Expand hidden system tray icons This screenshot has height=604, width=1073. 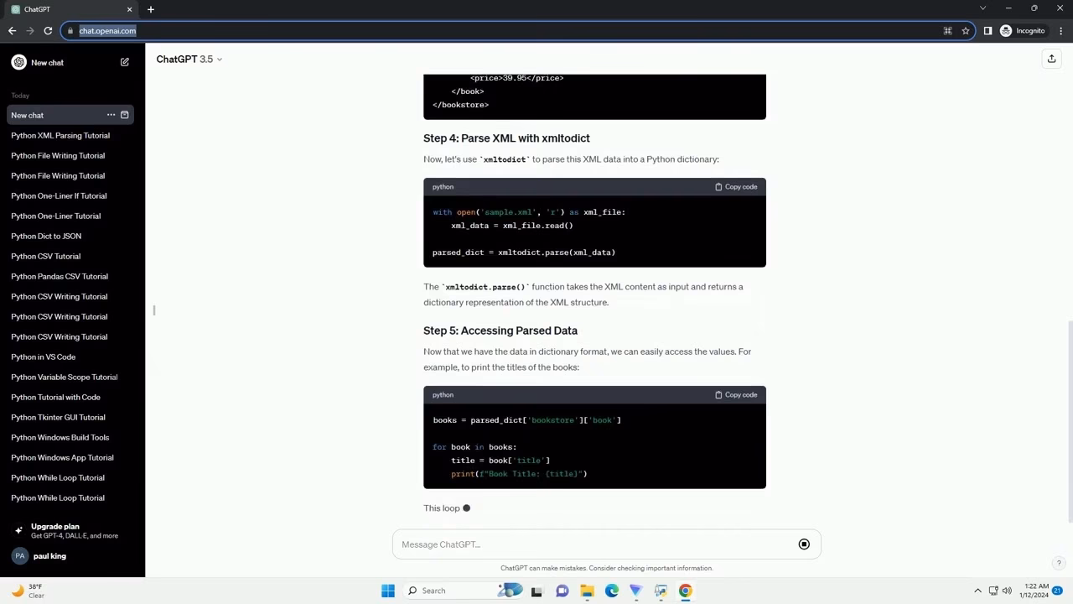pos(978,591)
